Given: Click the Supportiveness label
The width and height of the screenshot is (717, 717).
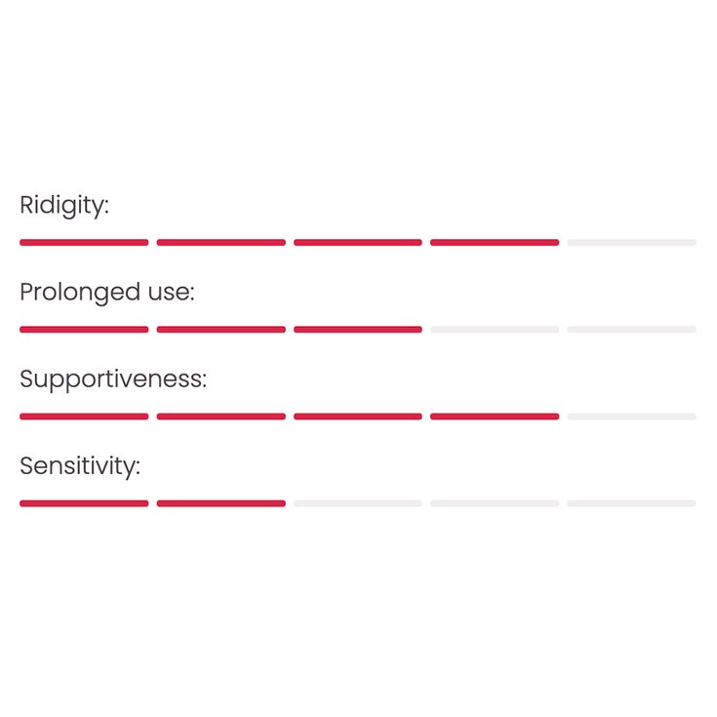Looking at the screenshot, I should pos(113,379).
